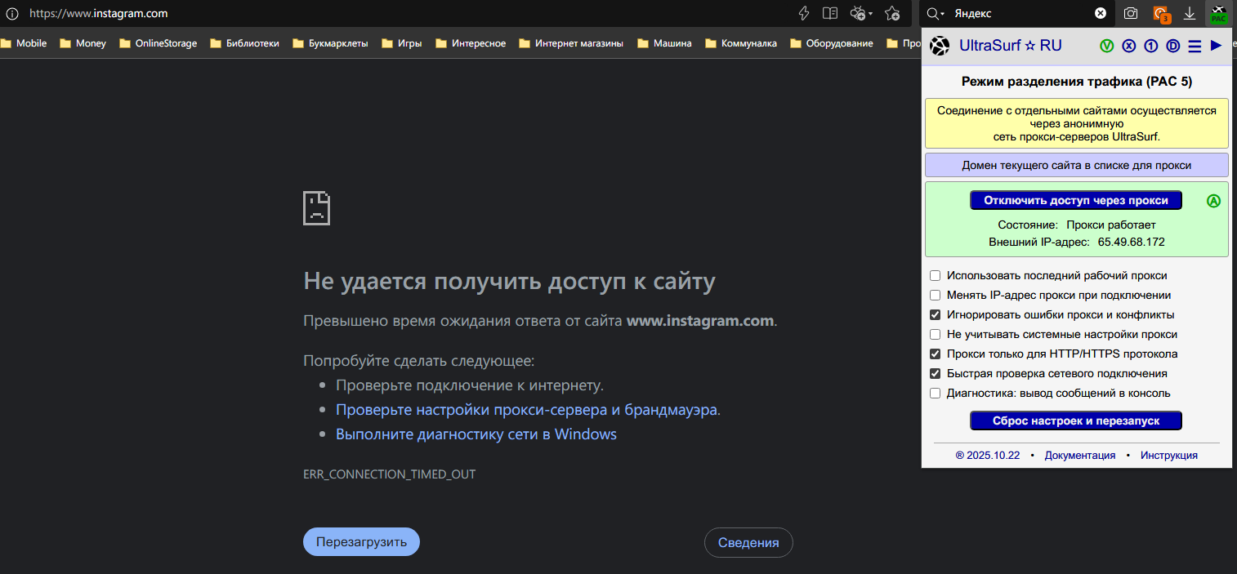Click the Перезагрузить button
This screenshot has width=1237, height=574.
tap(361, 542)
